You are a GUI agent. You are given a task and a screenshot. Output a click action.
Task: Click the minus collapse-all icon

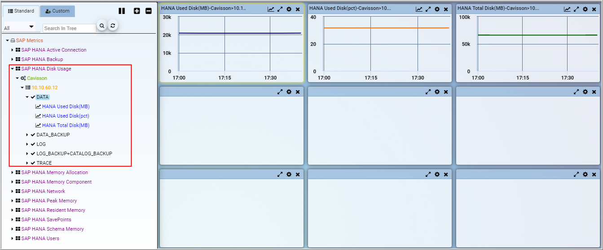(149, 11)
